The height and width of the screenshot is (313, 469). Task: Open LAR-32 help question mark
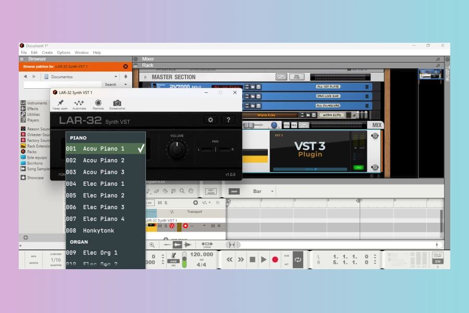tap(228, 120)
